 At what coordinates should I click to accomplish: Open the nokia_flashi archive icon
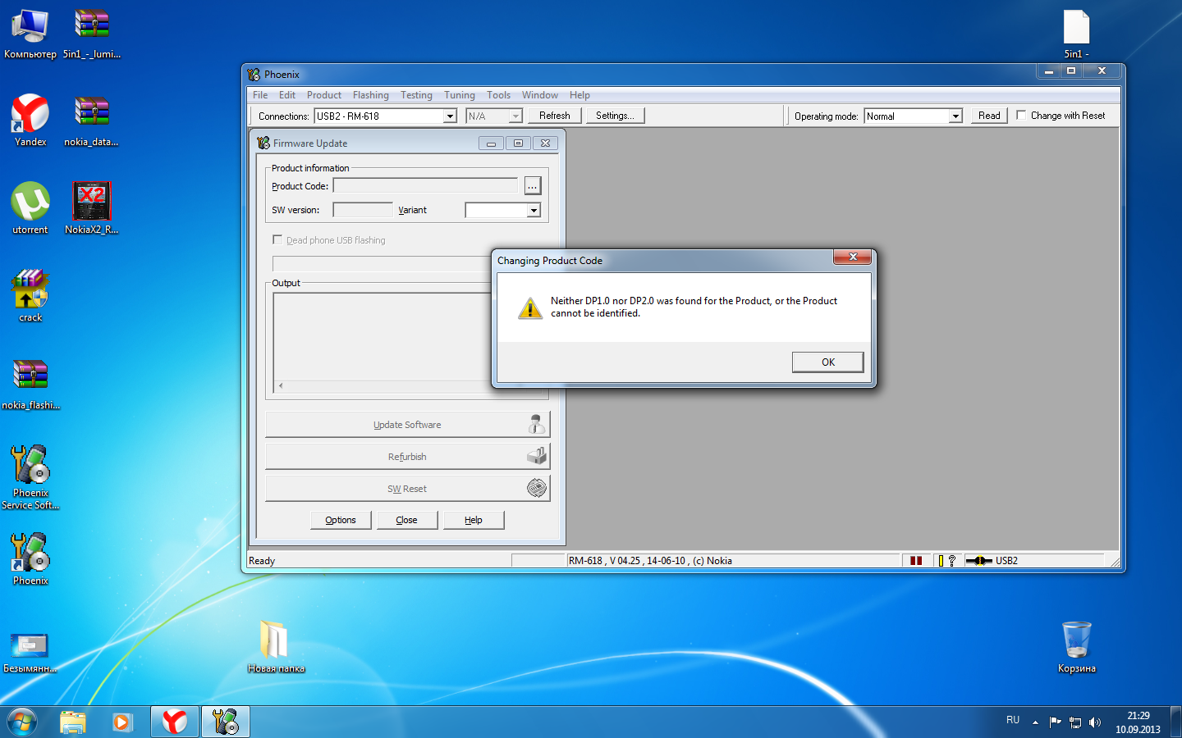[30, 384]
